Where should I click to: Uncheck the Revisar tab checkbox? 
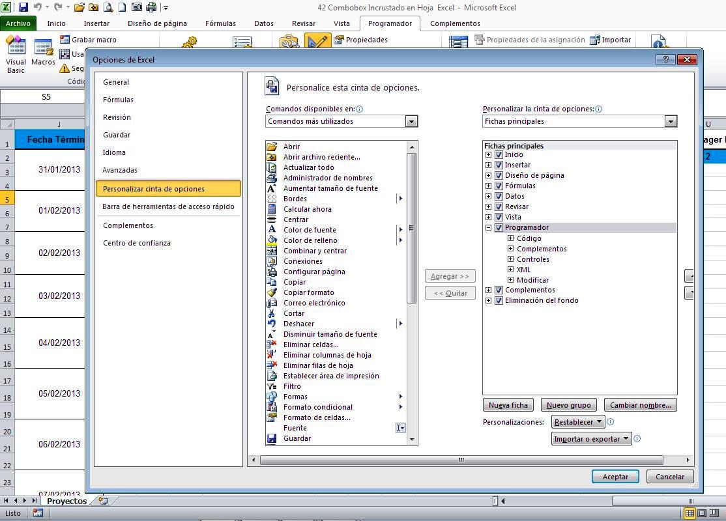pos(499,206)
